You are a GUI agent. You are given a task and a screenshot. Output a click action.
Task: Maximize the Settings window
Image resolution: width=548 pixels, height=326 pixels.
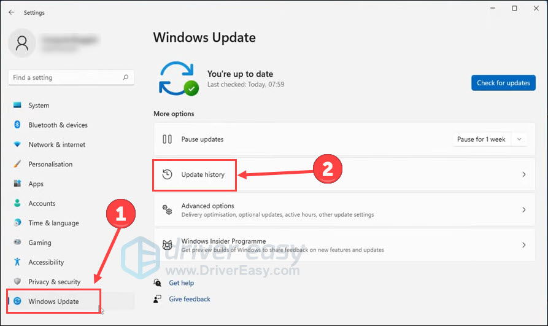click(514, 8)
